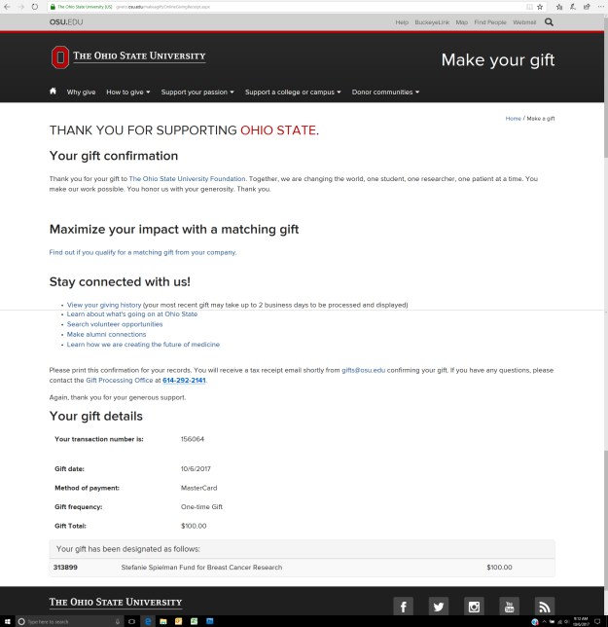Click 'View your giving history' link
608x627 pixels.
[x=103, y=305]
